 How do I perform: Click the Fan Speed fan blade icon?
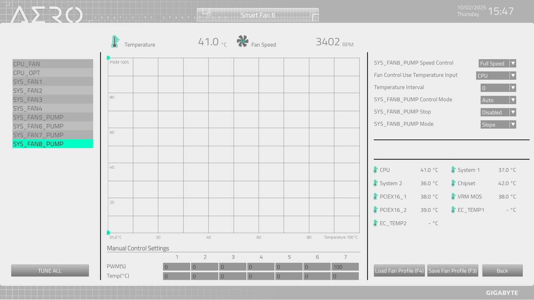pyautogui.click(x=242, y=41)
